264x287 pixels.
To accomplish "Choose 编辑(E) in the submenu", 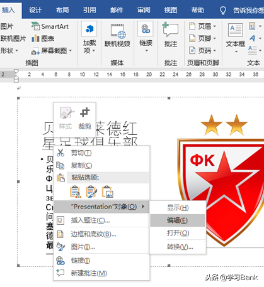I will [178, 220].
